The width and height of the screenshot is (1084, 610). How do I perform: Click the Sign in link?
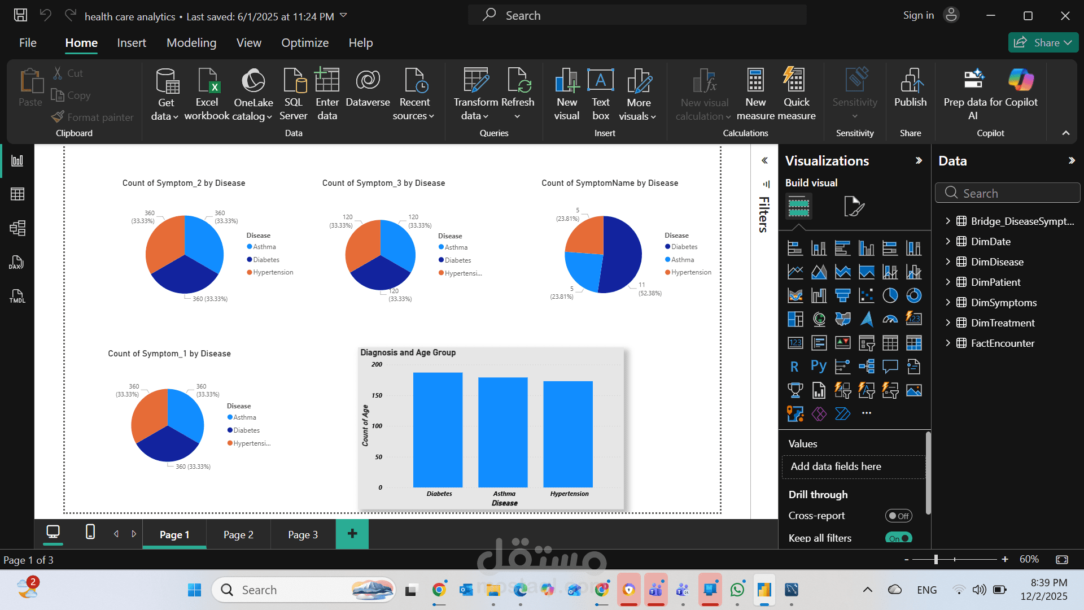(x=918, y=15)
